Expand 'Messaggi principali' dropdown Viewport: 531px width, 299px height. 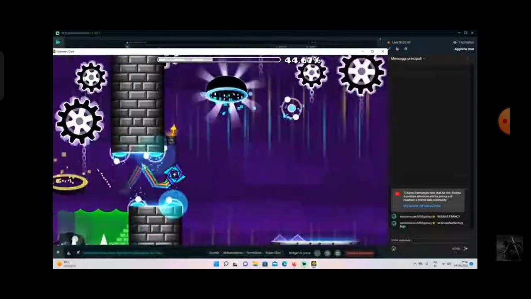408,59
